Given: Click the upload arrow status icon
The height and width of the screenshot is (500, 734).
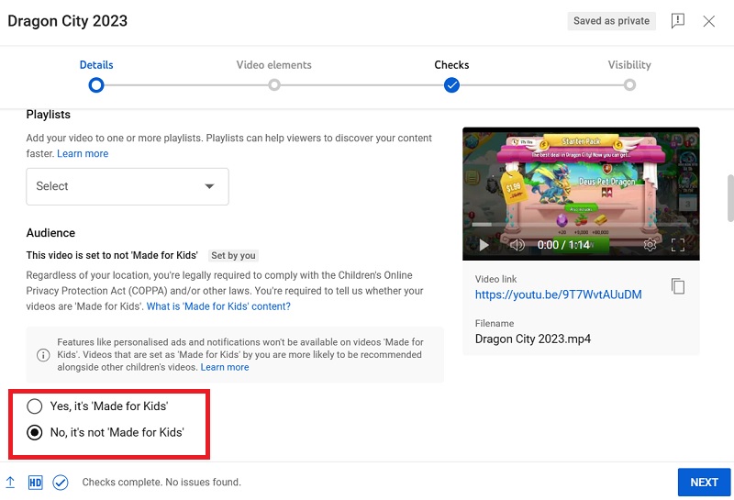Looking at the screenshot, I should point(10,483).
